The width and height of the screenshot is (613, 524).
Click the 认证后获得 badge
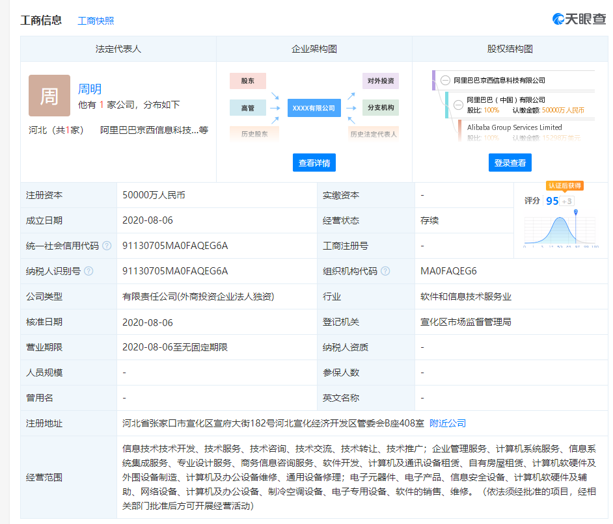pos(565,186)
